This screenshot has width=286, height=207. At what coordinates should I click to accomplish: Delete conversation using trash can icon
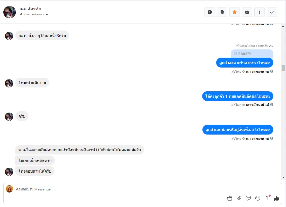click(222, 12)
